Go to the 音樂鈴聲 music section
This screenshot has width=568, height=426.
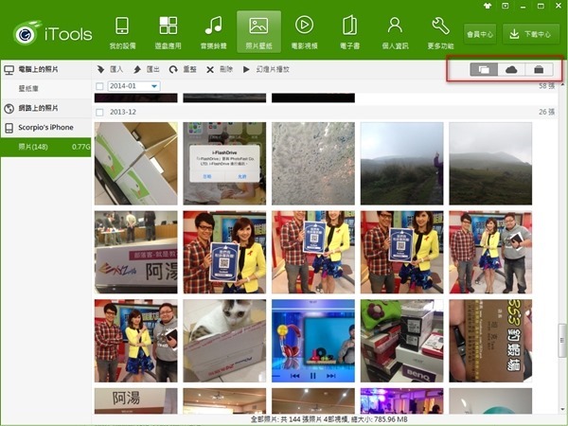[x=214, y=31]
